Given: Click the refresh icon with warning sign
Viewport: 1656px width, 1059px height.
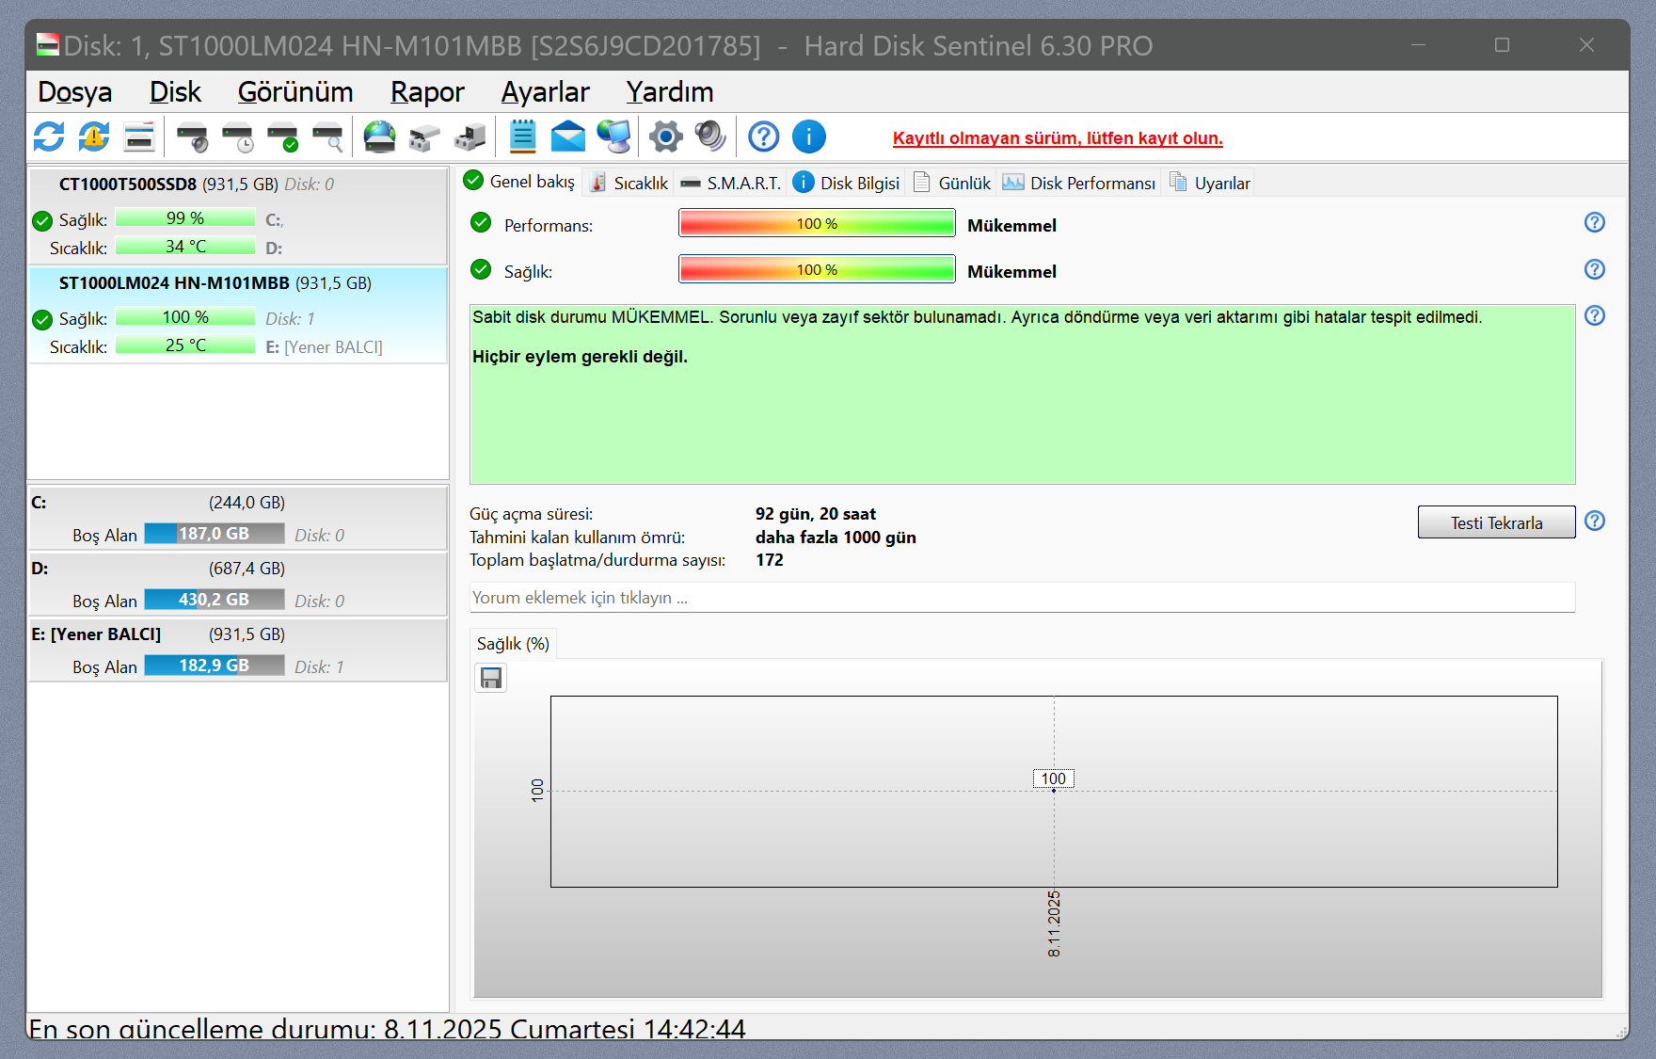Looking at the screenshot, I should (94, 137).
